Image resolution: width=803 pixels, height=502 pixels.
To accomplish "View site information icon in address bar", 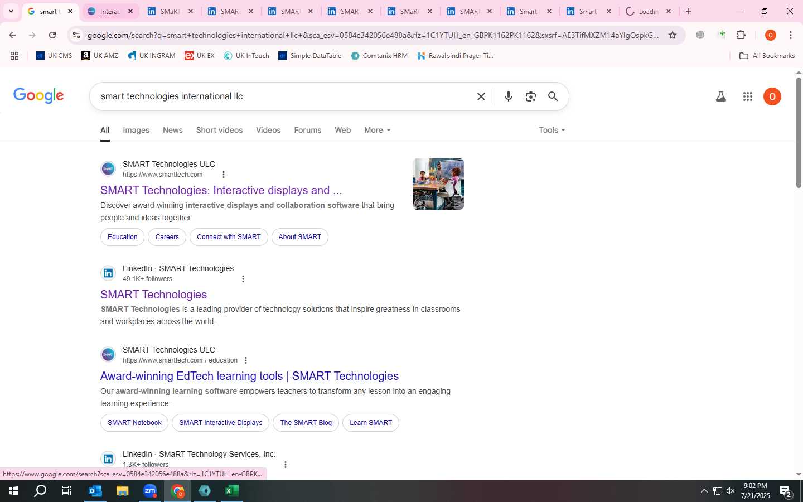I will point(76,35).
